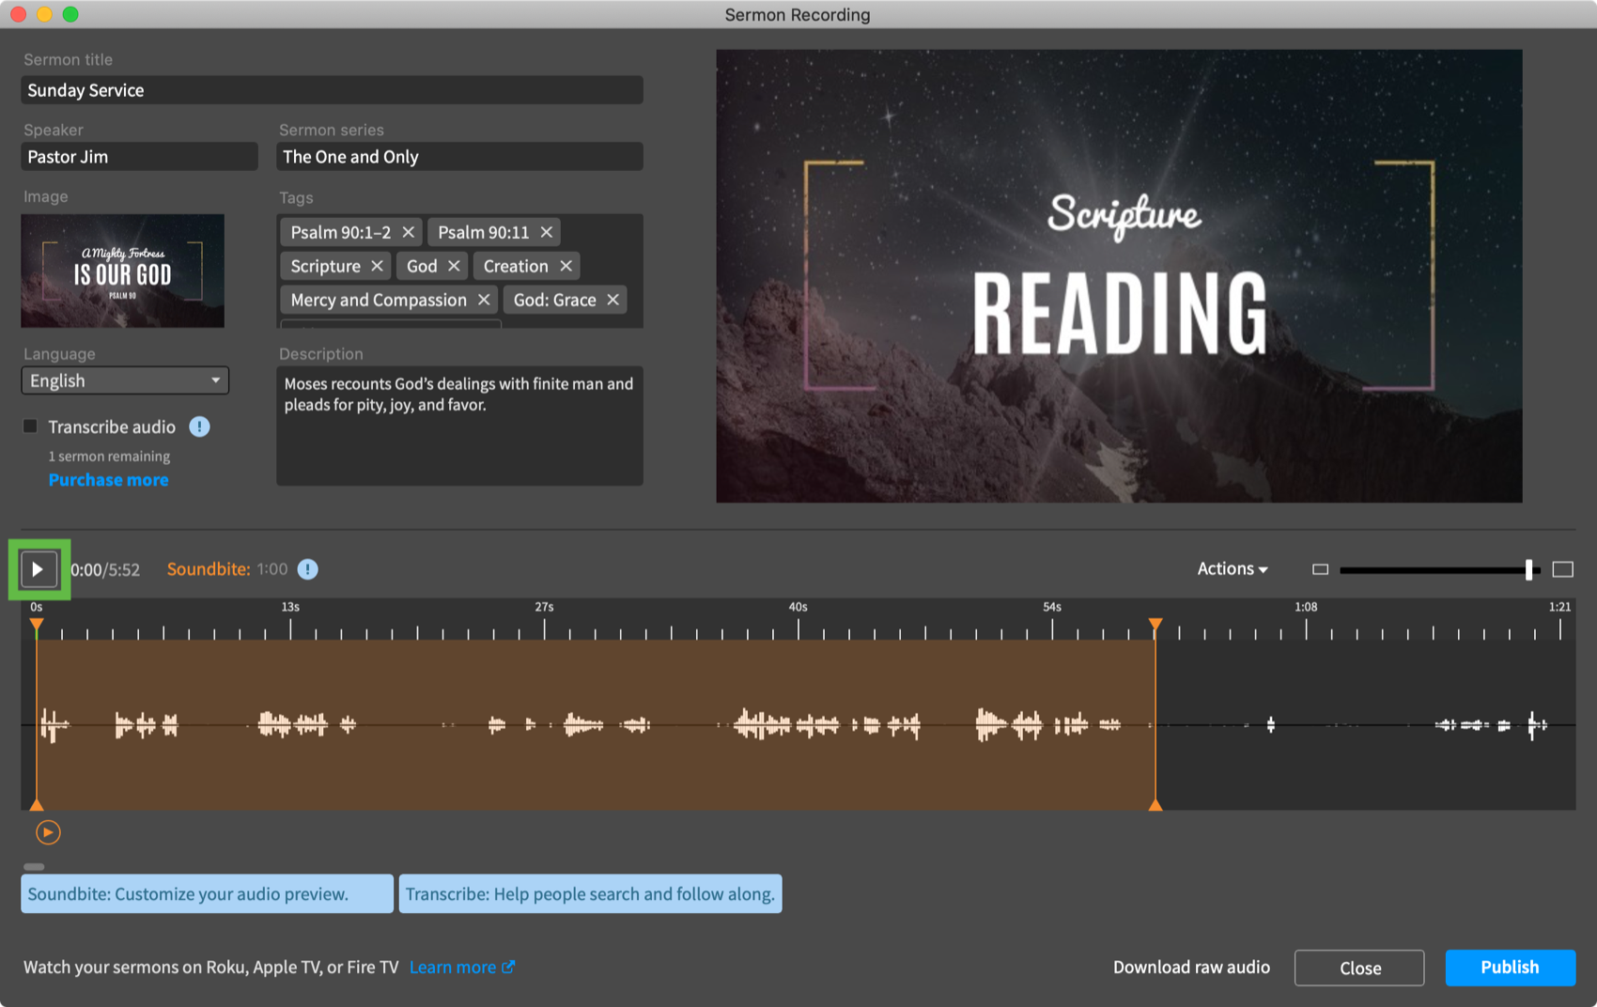Click the Sermon title input field
This screenshot has width=1597, height=1007.
pyautogui.click(x=332, y=90)
